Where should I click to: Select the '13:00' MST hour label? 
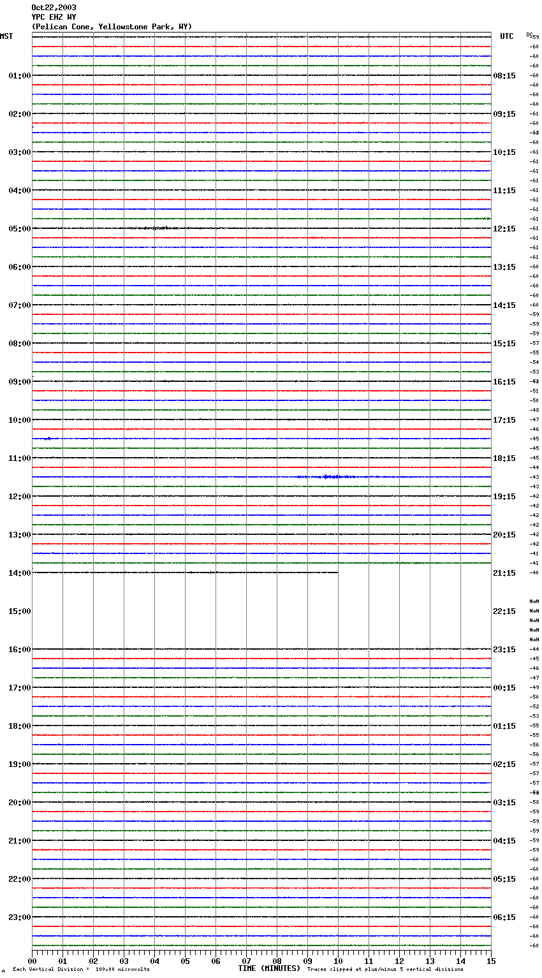tap(20, 535)
